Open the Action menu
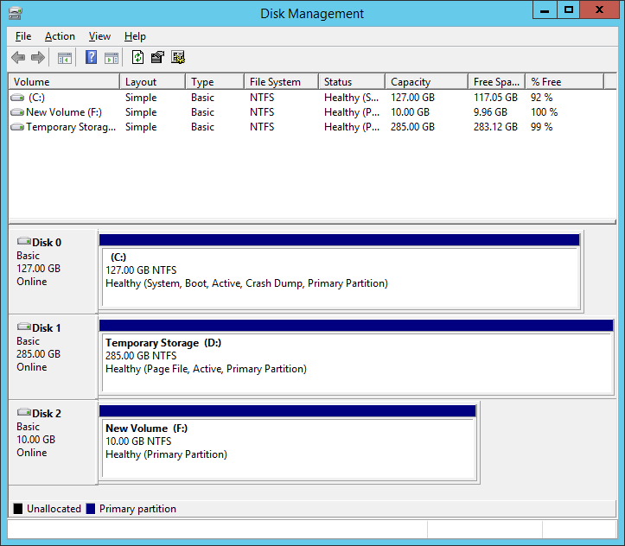 60,36
